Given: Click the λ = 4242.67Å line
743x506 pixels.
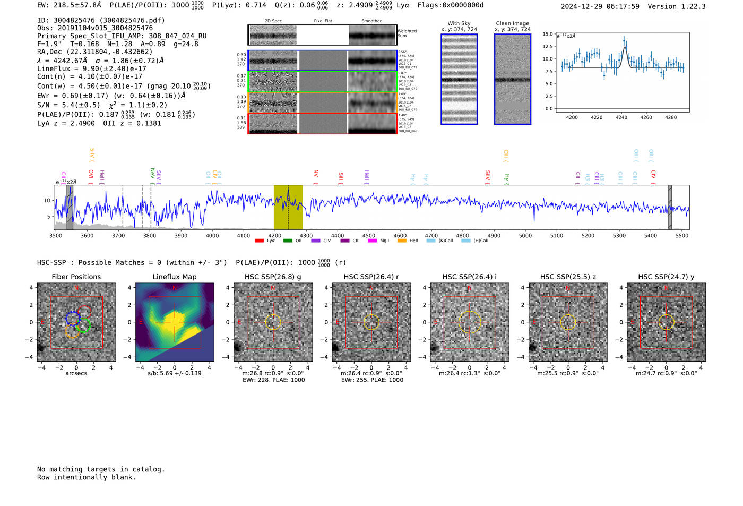Looking at the screenshot, I should (100, 61).
